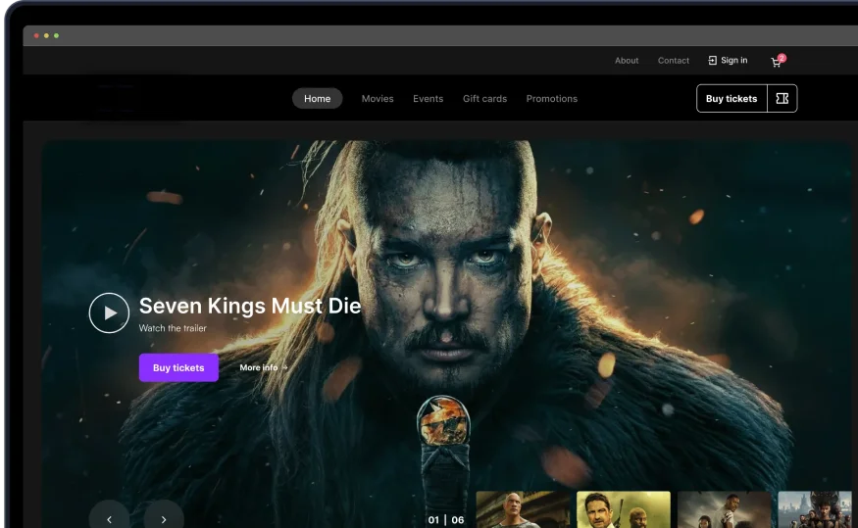Click the 01 | 06 slide counter

pyautogui.click(x=446, y=520)
